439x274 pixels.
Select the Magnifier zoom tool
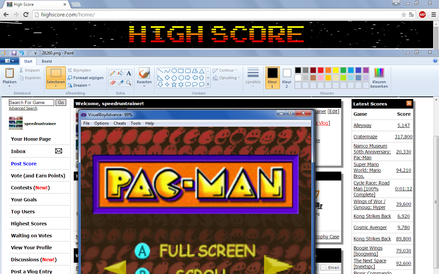click(129, 83)
